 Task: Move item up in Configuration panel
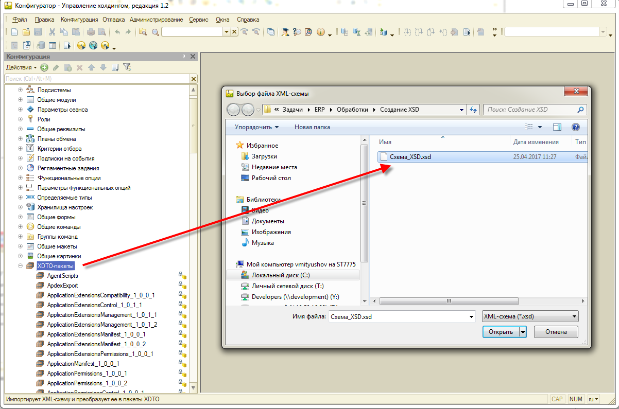pyautogui.click(x=91, y=67)
